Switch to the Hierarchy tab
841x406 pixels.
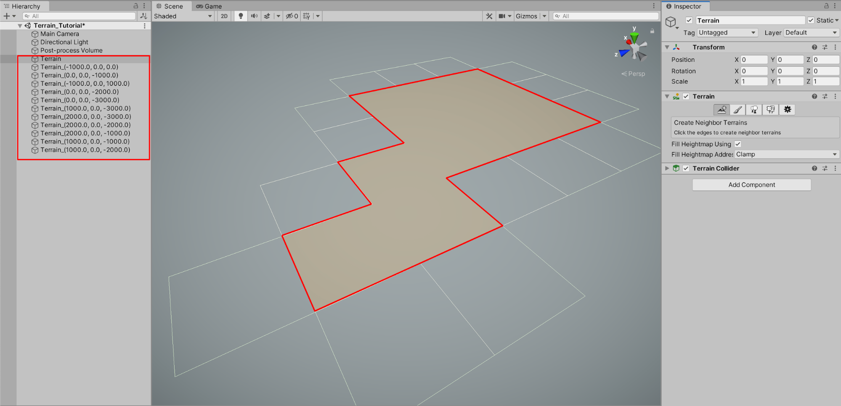(x=25, y=6)
